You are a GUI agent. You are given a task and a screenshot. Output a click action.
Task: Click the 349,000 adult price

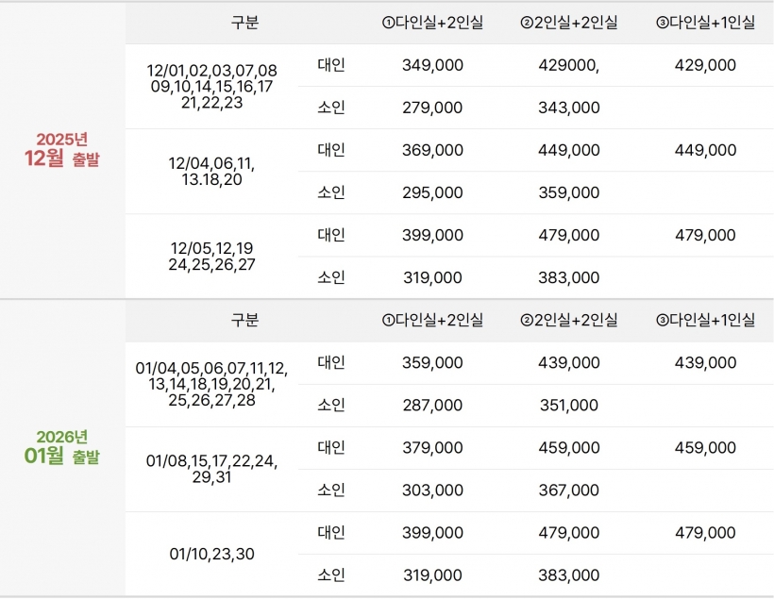(x=432, y=65)
